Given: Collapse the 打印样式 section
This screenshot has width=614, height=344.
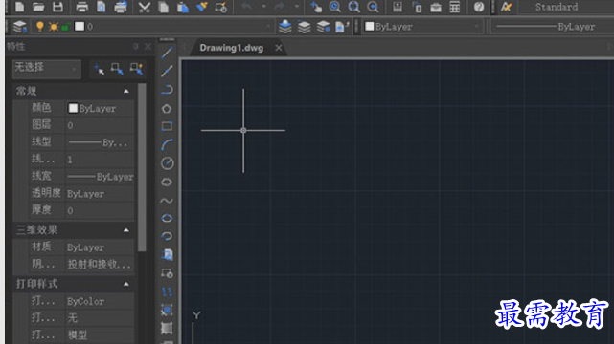Looking at the screenshot, I should 126,284.
